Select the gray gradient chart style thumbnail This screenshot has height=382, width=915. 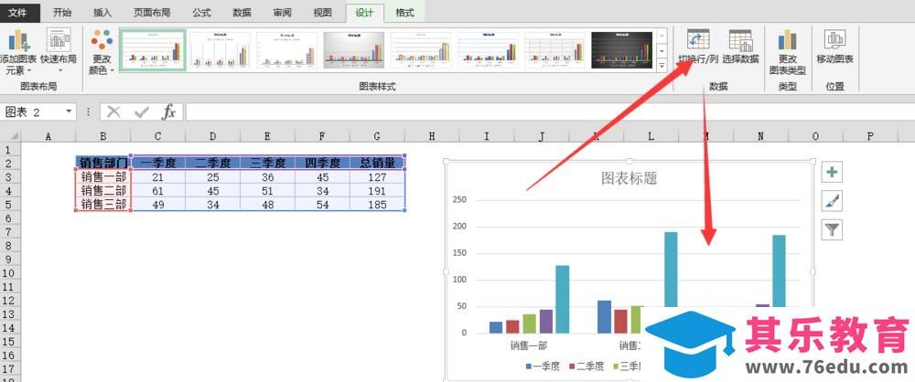pos(353,51)
